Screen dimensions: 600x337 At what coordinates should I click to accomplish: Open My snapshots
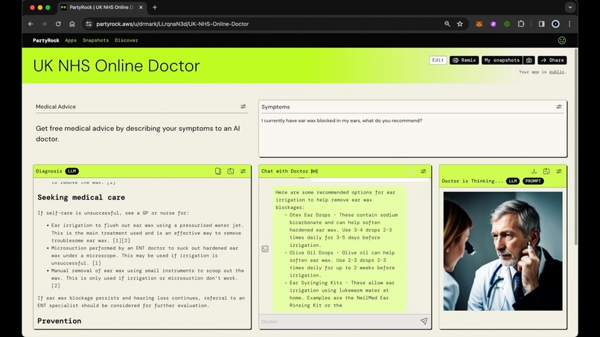[x=502, y=60]
